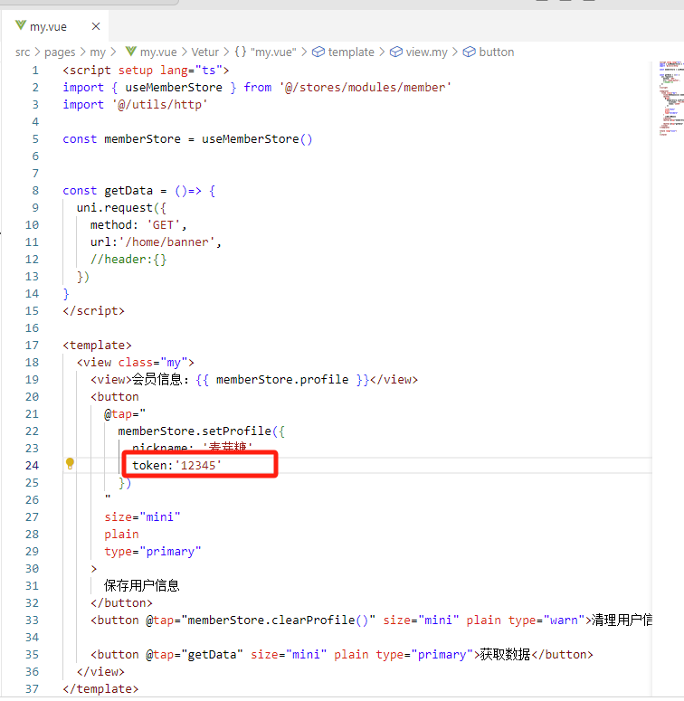
Task: Click line number 17 in gutter
Action: pos(32,346)
